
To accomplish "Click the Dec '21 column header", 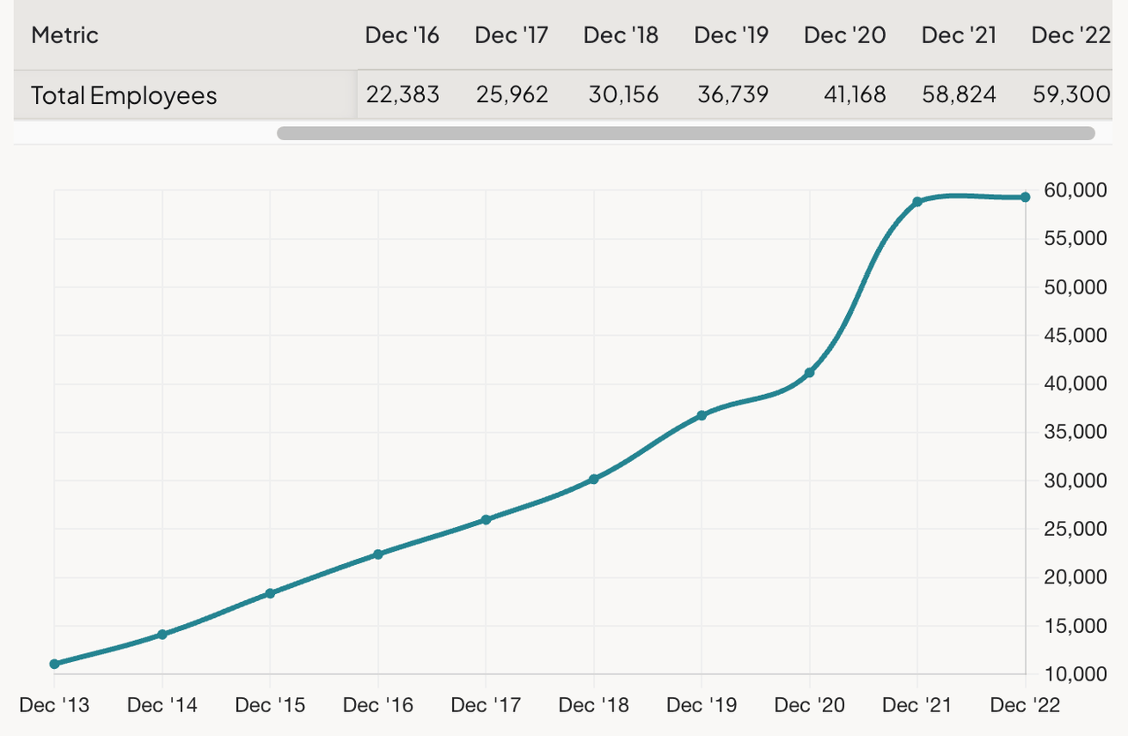I will point(959,35).
